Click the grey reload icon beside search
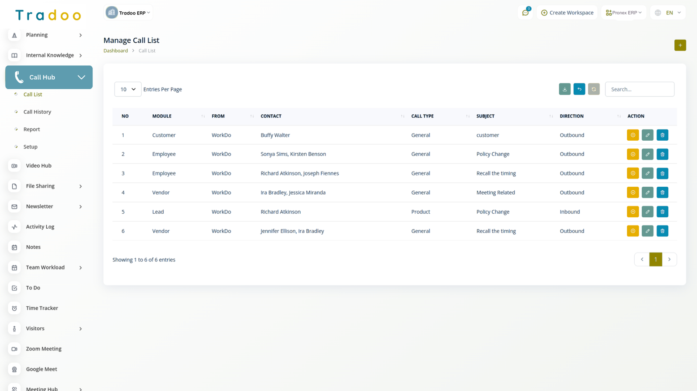 pos(594,89)
